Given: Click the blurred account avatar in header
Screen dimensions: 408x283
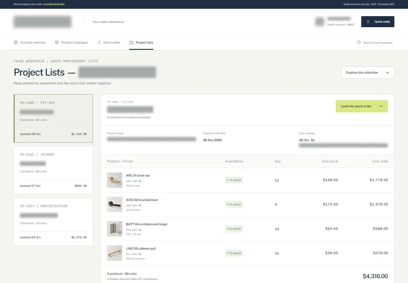Looking at the screenshot, I should point(320,22).
